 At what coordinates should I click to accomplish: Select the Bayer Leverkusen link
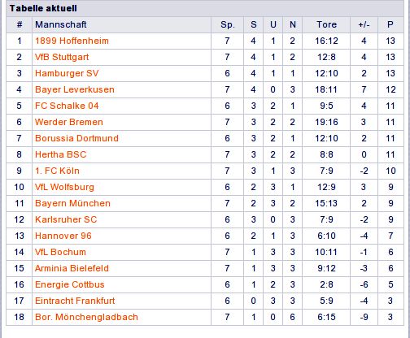pyautogui.click(x=75, y=89)
